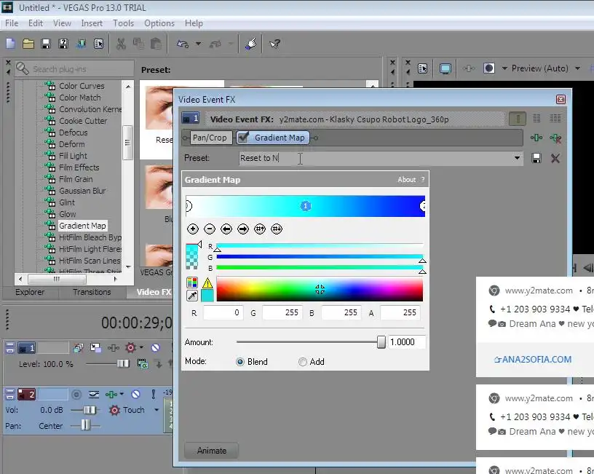The image size is (594, 474).
Task: Open the Edit menu
Action: 36,23
